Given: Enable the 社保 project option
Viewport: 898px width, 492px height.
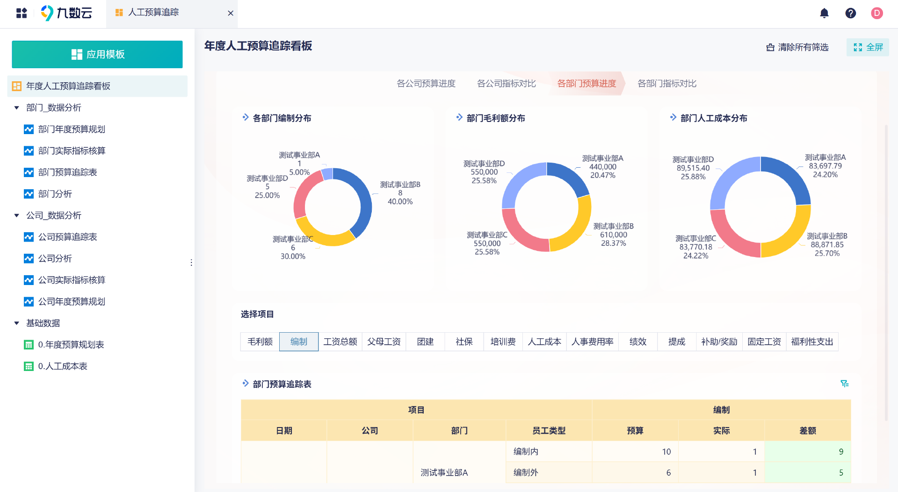Looking at the screenshot, I should (x=463, y=342).
